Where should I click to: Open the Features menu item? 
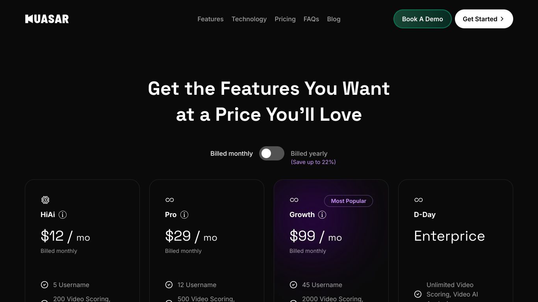[210, 19]
